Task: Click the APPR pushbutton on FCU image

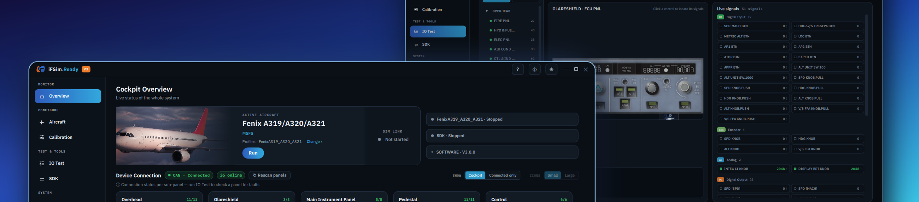Action: pos(685,106)
